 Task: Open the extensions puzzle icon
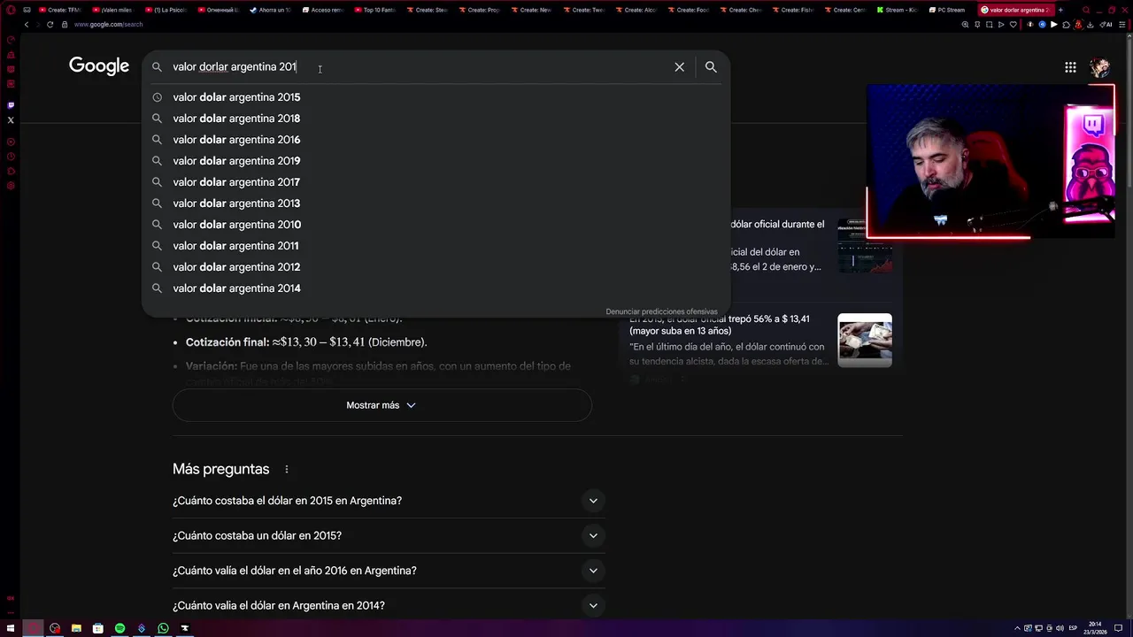[x=1066, y=25]
